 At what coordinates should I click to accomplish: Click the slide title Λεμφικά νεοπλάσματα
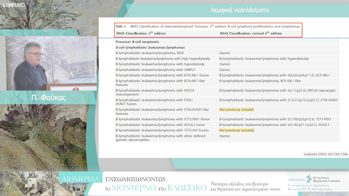(239, 10)
